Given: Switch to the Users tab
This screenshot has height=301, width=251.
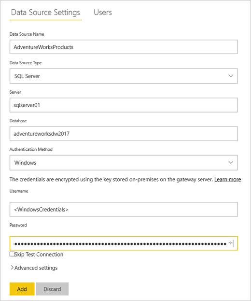Looking at the screenshot, I should pyautogui.click(x=103, y=13).
